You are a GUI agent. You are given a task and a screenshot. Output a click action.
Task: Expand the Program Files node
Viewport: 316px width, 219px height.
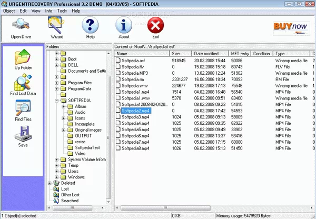(57, 83)
